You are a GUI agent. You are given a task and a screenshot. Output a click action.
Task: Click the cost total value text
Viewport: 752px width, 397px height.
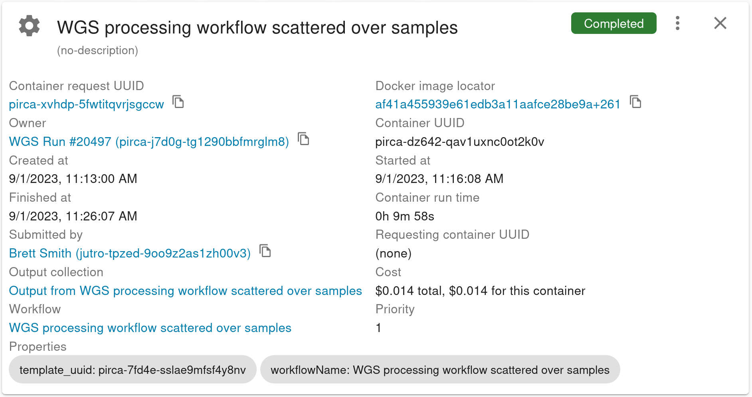pos(480,291)
